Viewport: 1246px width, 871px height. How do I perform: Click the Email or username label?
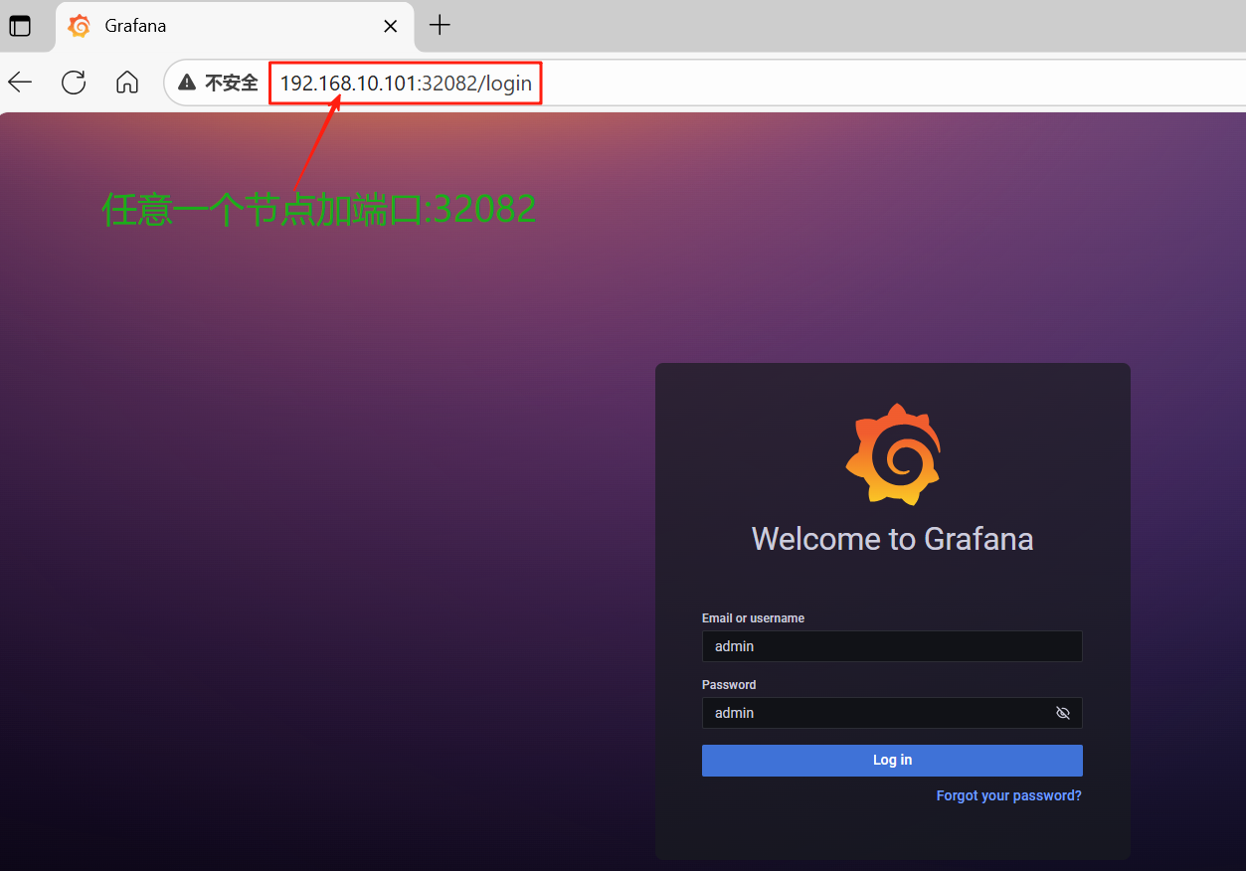[753, 618]
